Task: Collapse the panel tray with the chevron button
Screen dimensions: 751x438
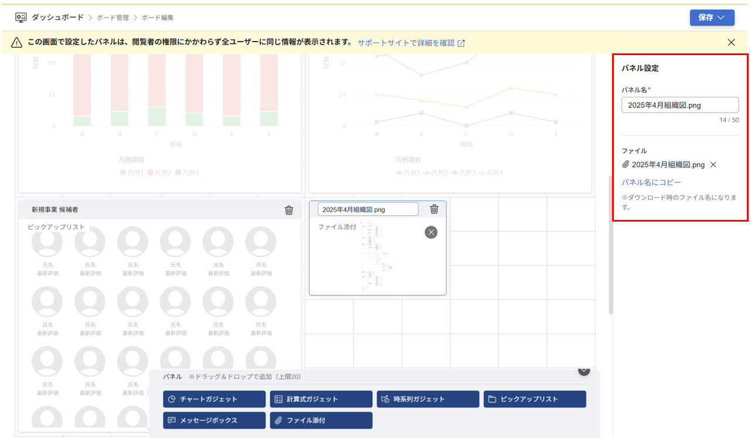Action: click(583, 371)
